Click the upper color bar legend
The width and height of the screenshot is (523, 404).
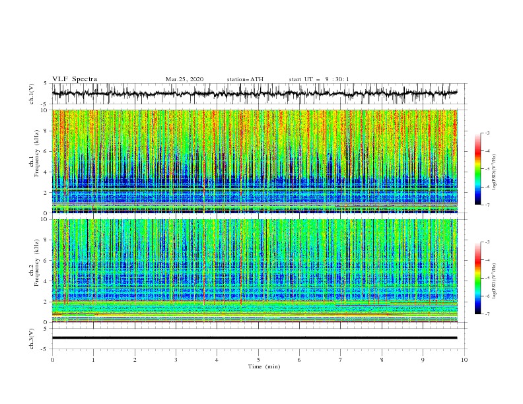(x=477, y=169)
